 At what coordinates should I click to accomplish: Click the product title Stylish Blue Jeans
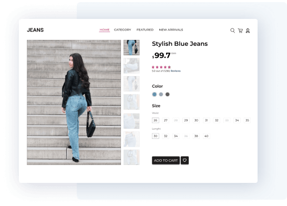point(180,44)
